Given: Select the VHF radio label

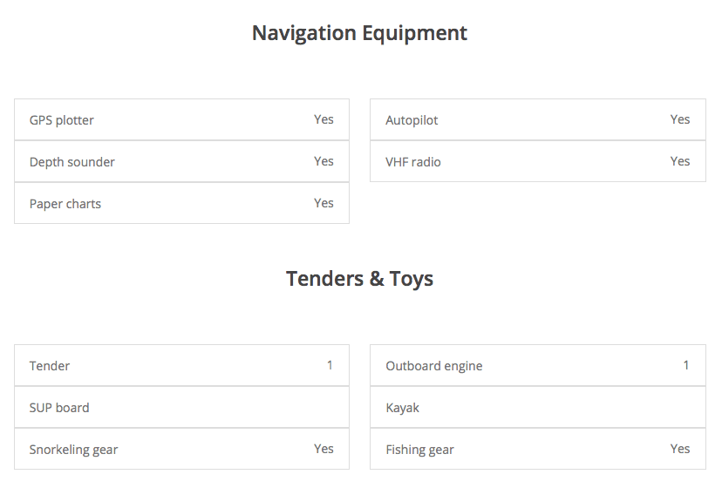Looking at the screenshot, I should click(x=413, y=162).
